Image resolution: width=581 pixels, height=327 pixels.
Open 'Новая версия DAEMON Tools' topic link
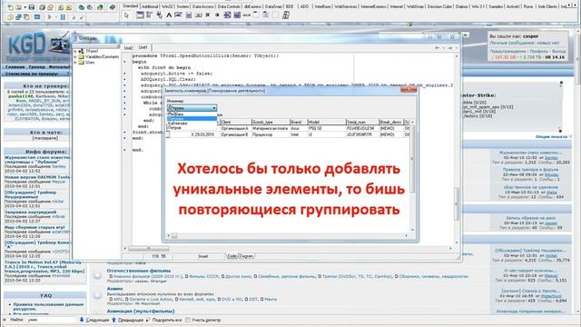[x=36, y=177]
